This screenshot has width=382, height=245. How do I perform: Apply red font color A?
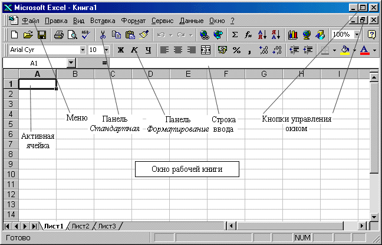click(364, 50)
